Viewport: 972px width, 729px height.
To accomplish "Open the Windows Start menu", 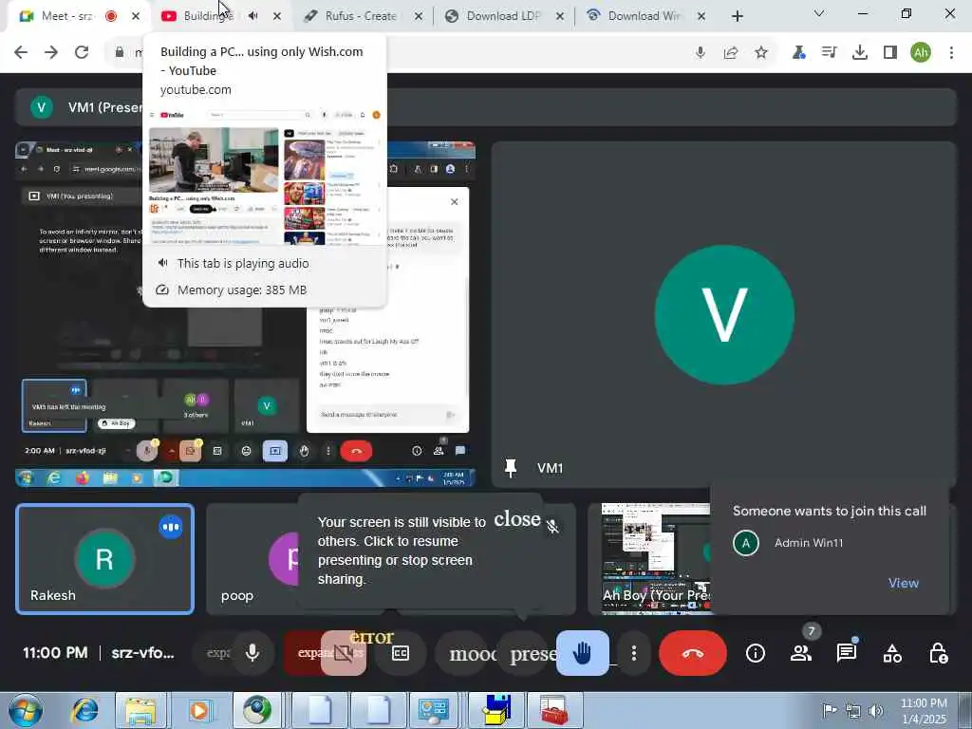I will (26, 711).
